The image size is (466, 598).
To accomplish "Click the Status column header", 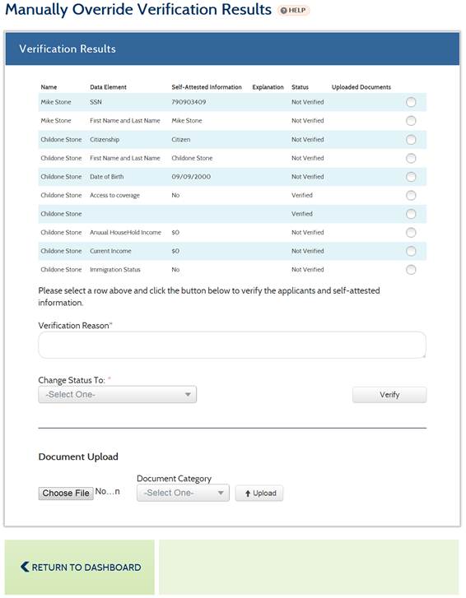I will [x=300, y=87].
